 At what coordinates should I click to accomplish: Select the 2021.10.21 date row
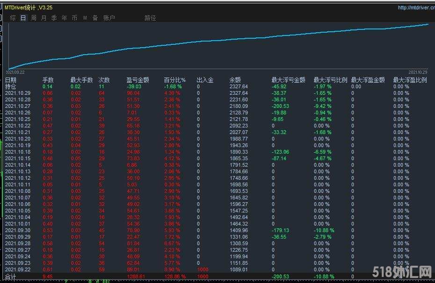(x=18, y=132)
